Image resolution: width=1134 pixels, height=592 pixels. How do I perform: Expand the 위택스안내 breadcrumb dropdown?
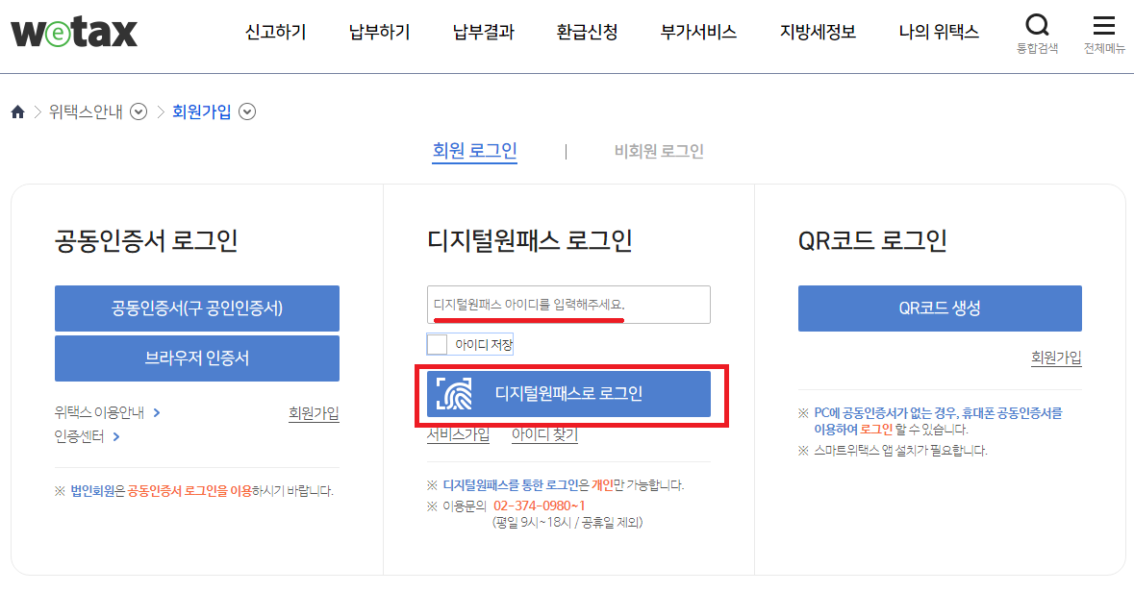click(x=139, y=111)
